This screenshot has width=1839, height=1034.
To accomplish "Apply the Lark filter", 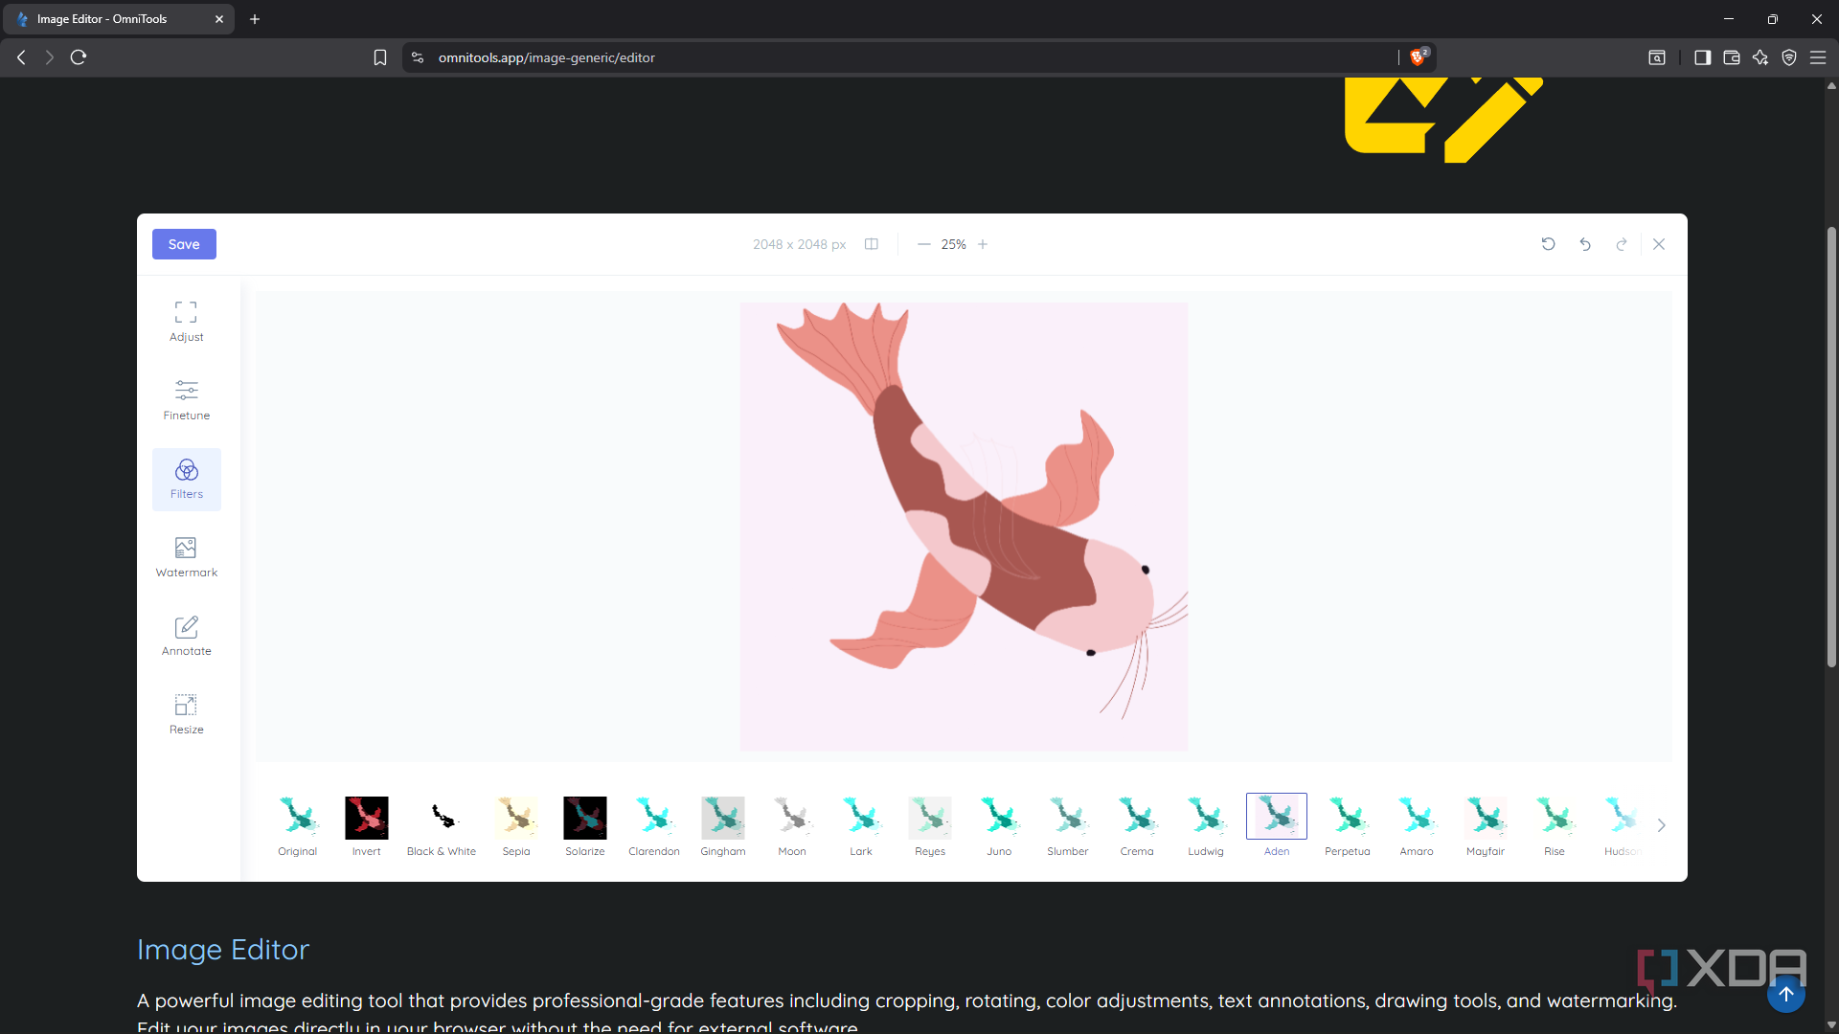I will click(861, 825).
